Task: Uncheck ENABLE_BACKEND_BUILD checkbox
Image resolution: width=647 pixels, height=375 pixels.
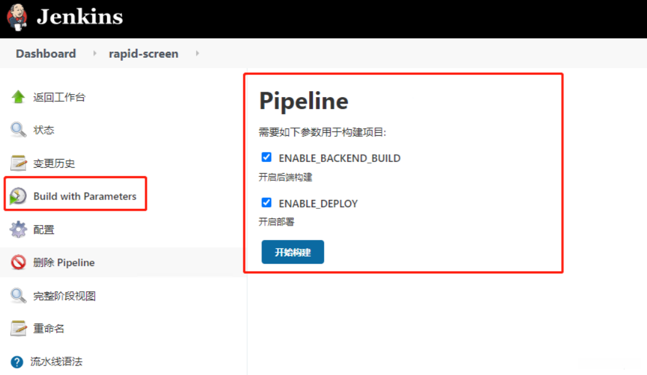Action: click(x=266, y=157)
